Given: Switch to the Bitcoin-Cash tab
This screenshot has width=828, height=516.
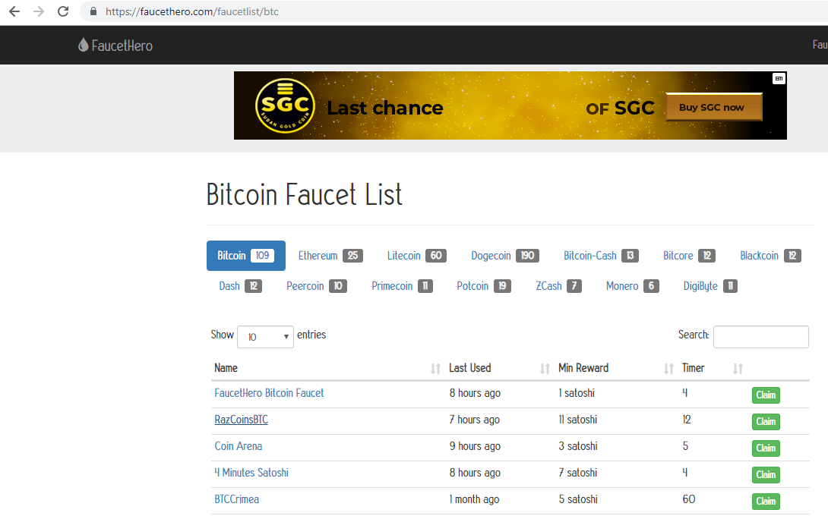Looking at the screenshot, I should [601, 256].
